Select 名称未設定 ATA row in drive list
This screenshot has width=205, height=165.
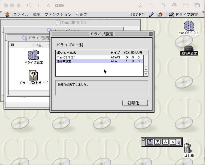99,61
